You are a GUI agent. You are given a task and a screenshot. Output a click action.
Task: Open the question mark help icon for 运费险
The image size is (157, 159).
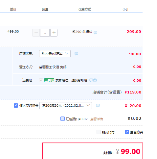tap(95, 80)
